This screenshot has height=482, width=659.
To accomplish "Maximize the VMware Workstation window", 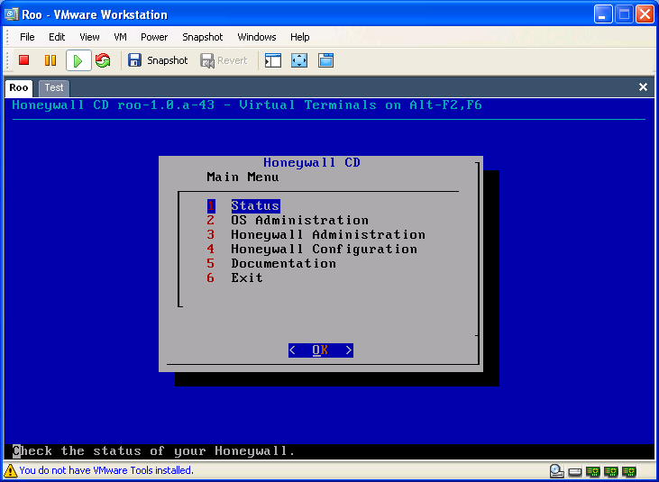I will pos(624,14).
